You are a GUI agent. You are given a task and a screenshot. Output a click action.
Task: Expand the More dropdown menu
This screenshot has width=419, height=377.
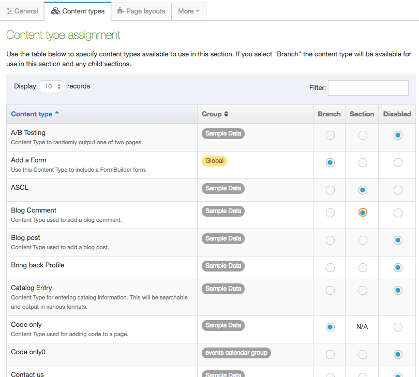(x=189, y=11)
